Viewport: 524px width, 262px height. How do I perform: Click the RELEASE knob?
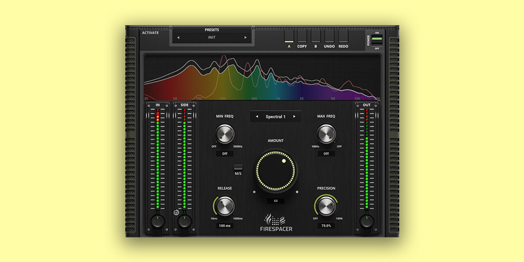[225, 205]
